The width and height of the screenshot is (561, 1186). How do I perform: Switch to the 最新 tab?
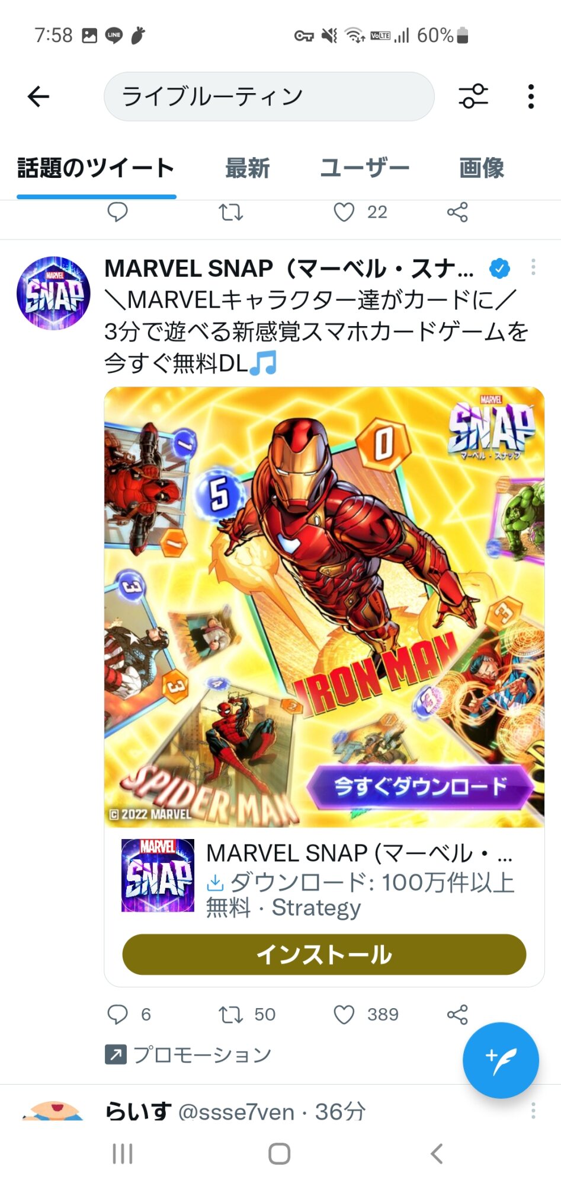248,168
